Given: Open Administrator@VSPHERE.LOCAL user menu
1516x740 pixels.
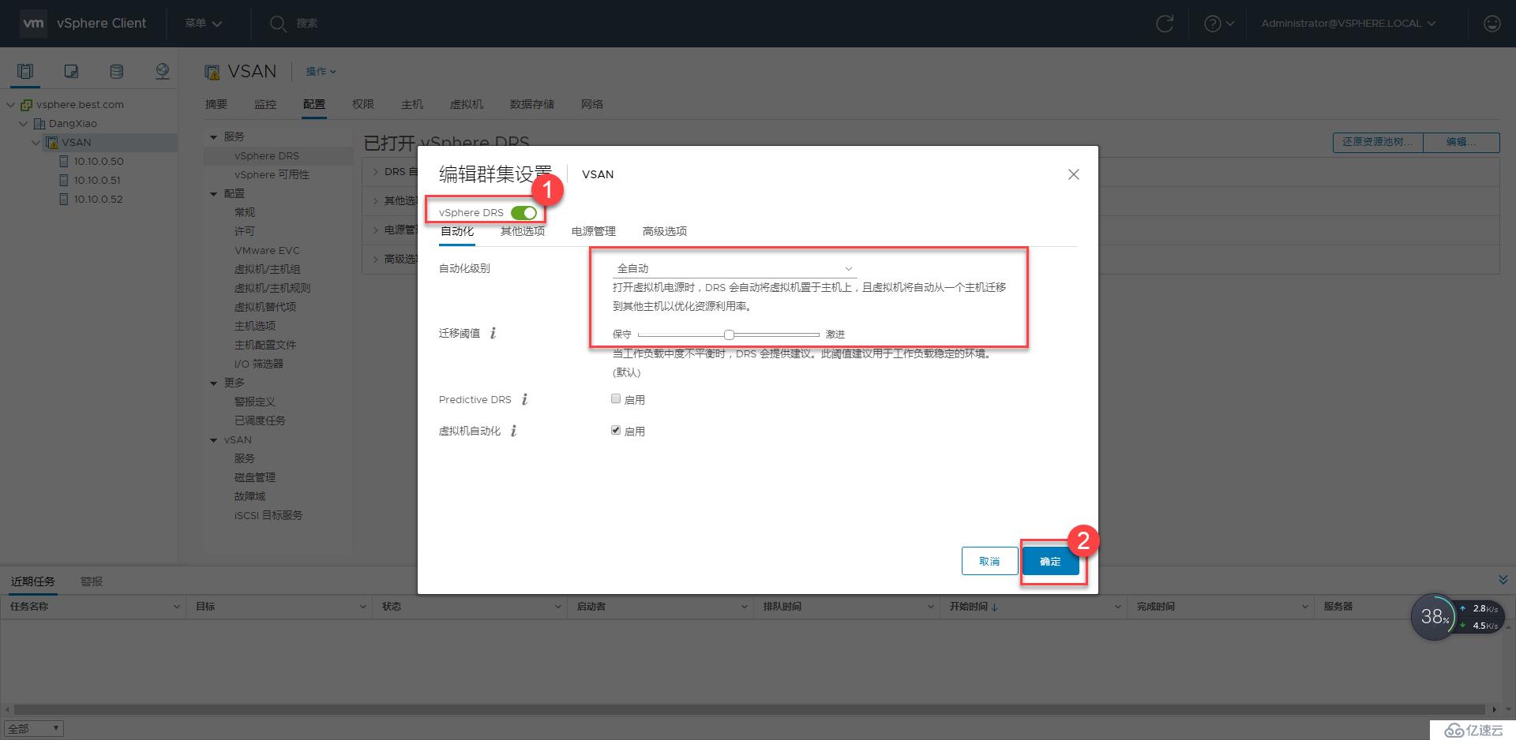Looking at the screenshot, I should pos(1349,24).
